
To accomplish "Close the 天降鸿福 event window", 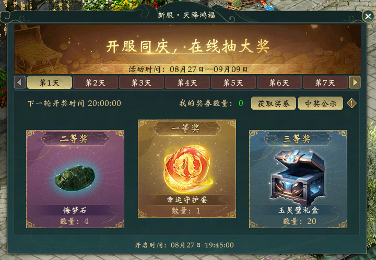I will tap(368, 16).
